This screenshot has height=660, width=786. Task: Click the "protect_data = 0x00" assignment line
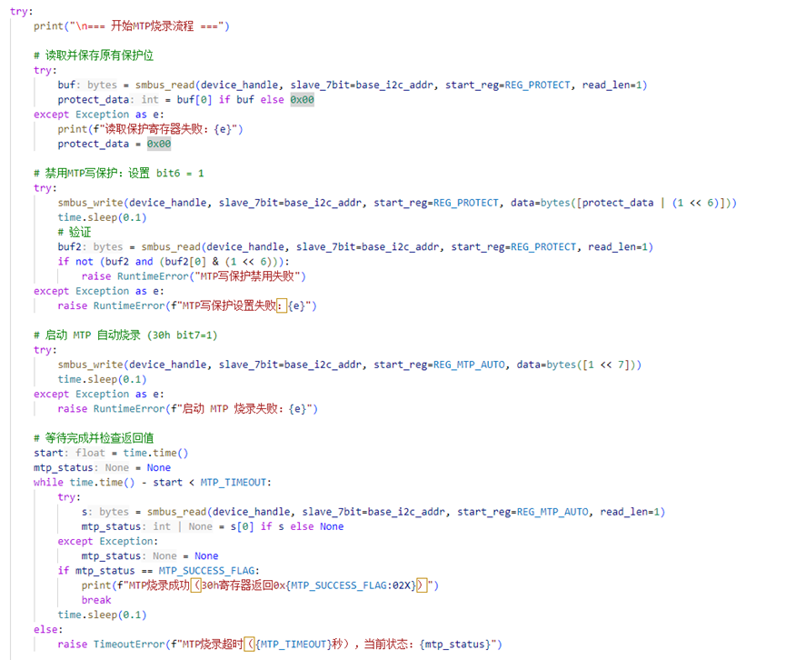pyautogui.click(x=114, y=144)
